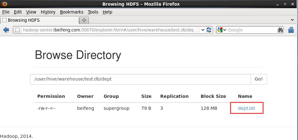
Task: Open the home page icon
Action: [291, 30]
